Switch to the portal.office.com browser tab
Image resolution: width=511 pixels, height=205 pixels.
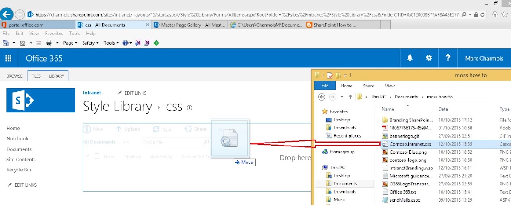click(37, 25)
